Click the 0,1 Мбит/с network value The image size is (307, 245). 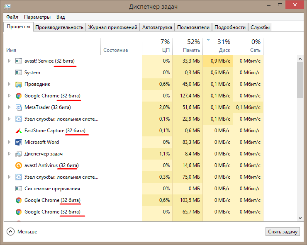point(248,107)
